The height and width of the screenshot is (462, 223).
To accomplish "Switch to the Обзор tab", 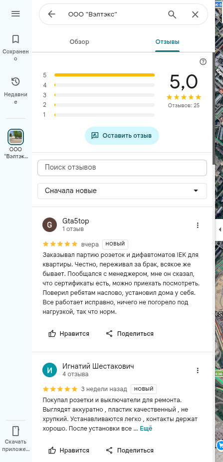I will (x=79, y=42).
